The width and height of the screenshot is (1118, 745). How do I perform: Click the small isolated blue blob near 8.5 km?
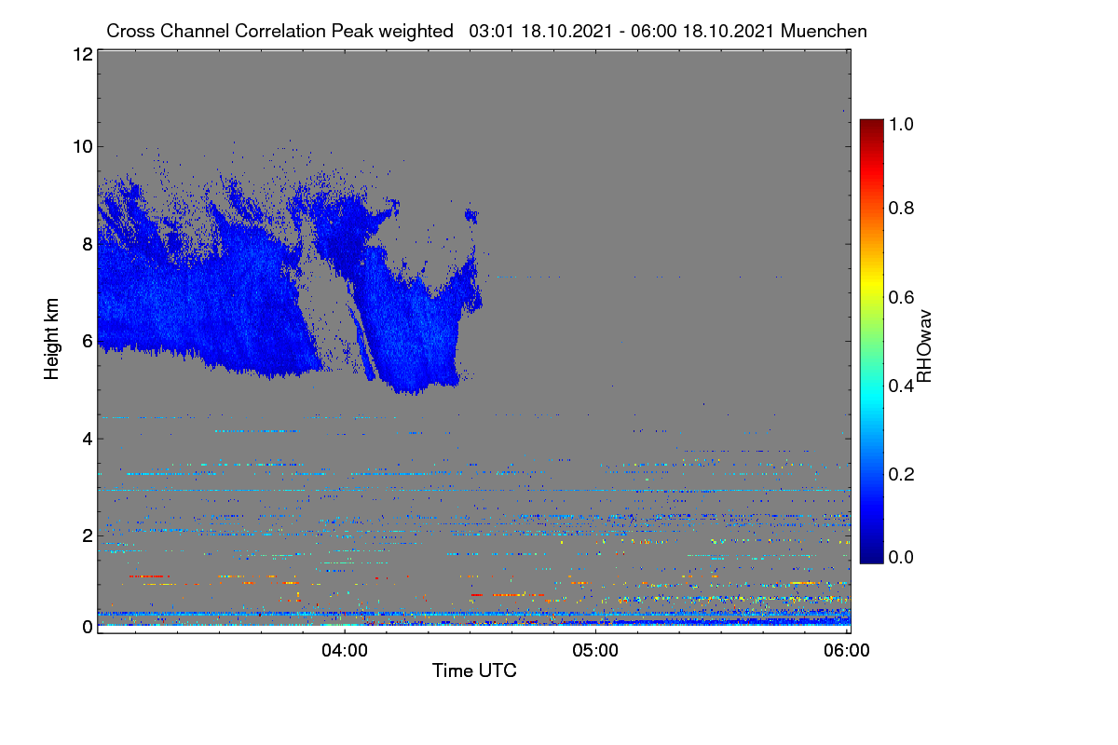click(470, 217)
